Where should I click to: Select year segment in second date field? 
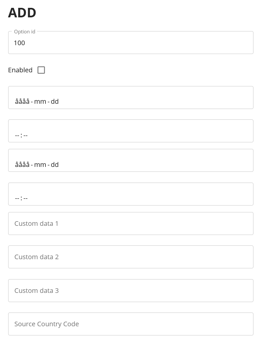coord(22,165)
